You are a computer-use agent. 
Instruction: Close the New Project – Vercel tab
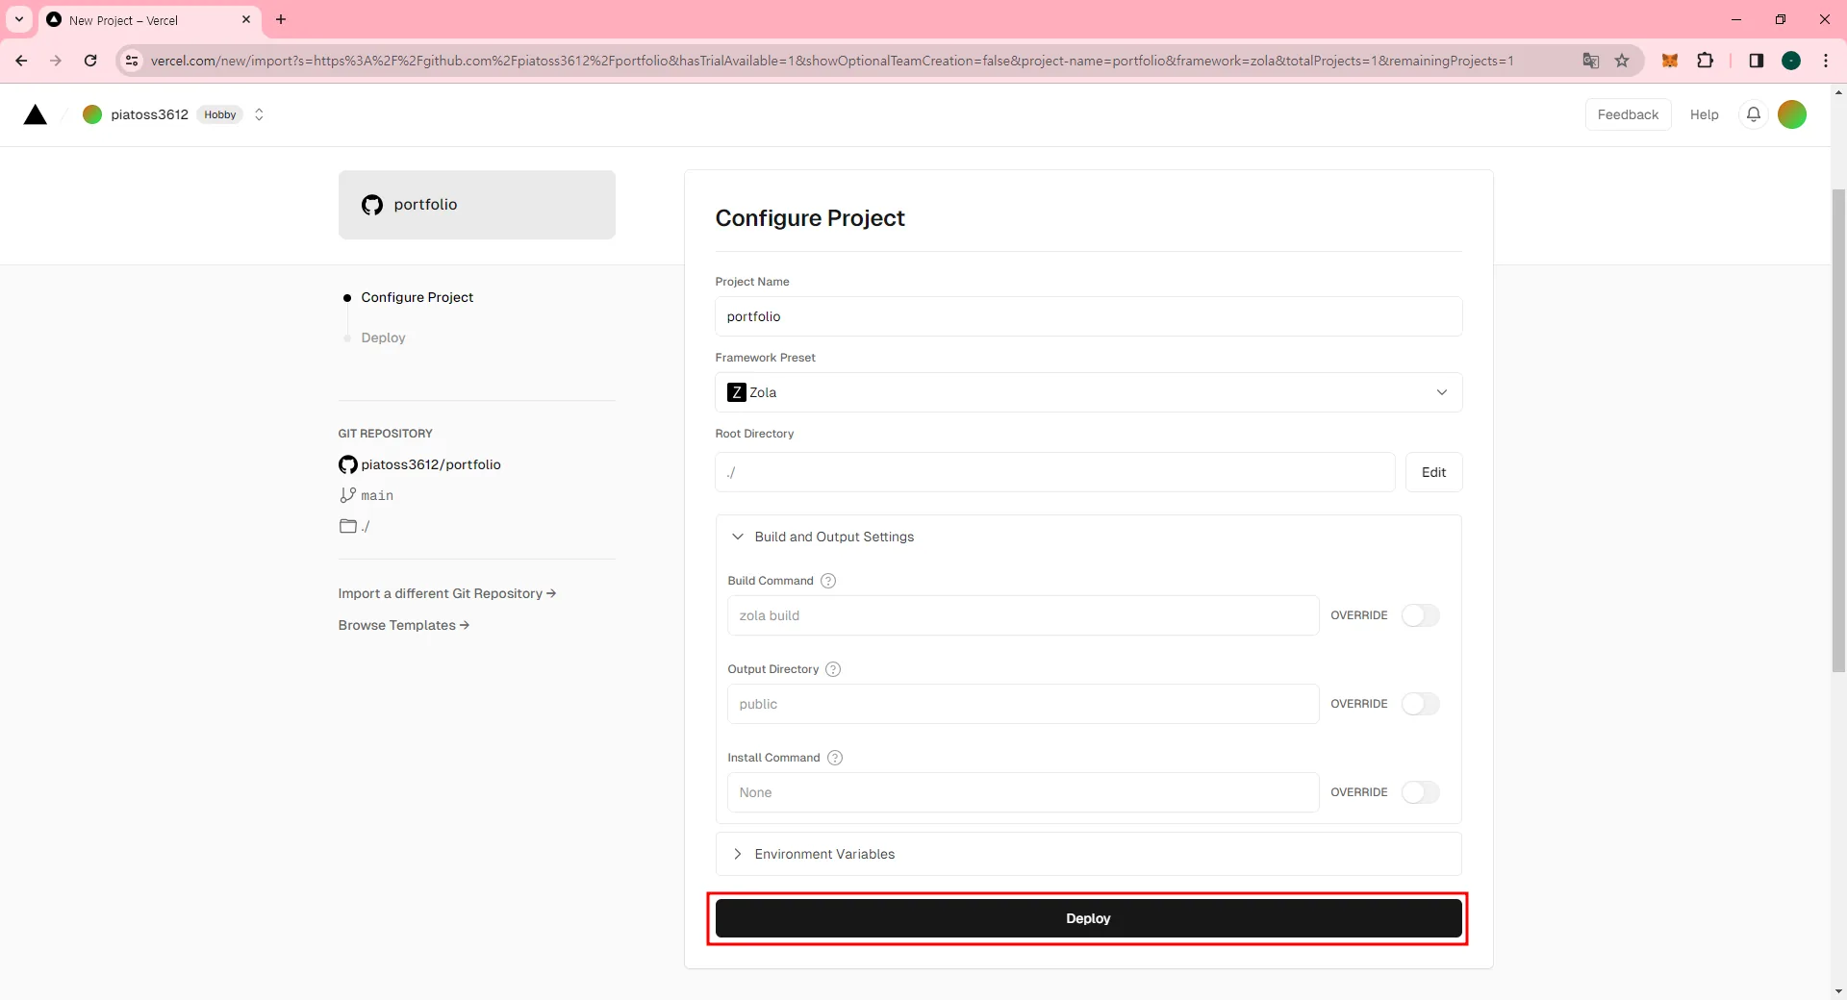click(x=246, y=19)
